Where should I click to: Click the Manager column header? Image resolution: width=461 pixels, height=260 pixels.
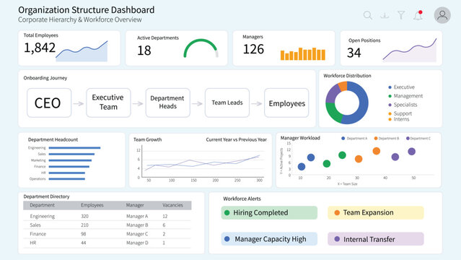click(135, 205)
